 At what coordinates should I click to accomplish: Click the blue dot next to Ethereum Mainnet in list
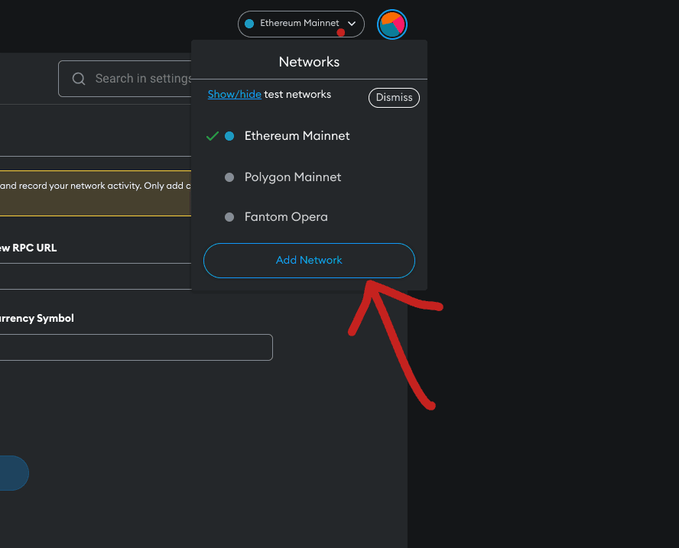(229, 136)
